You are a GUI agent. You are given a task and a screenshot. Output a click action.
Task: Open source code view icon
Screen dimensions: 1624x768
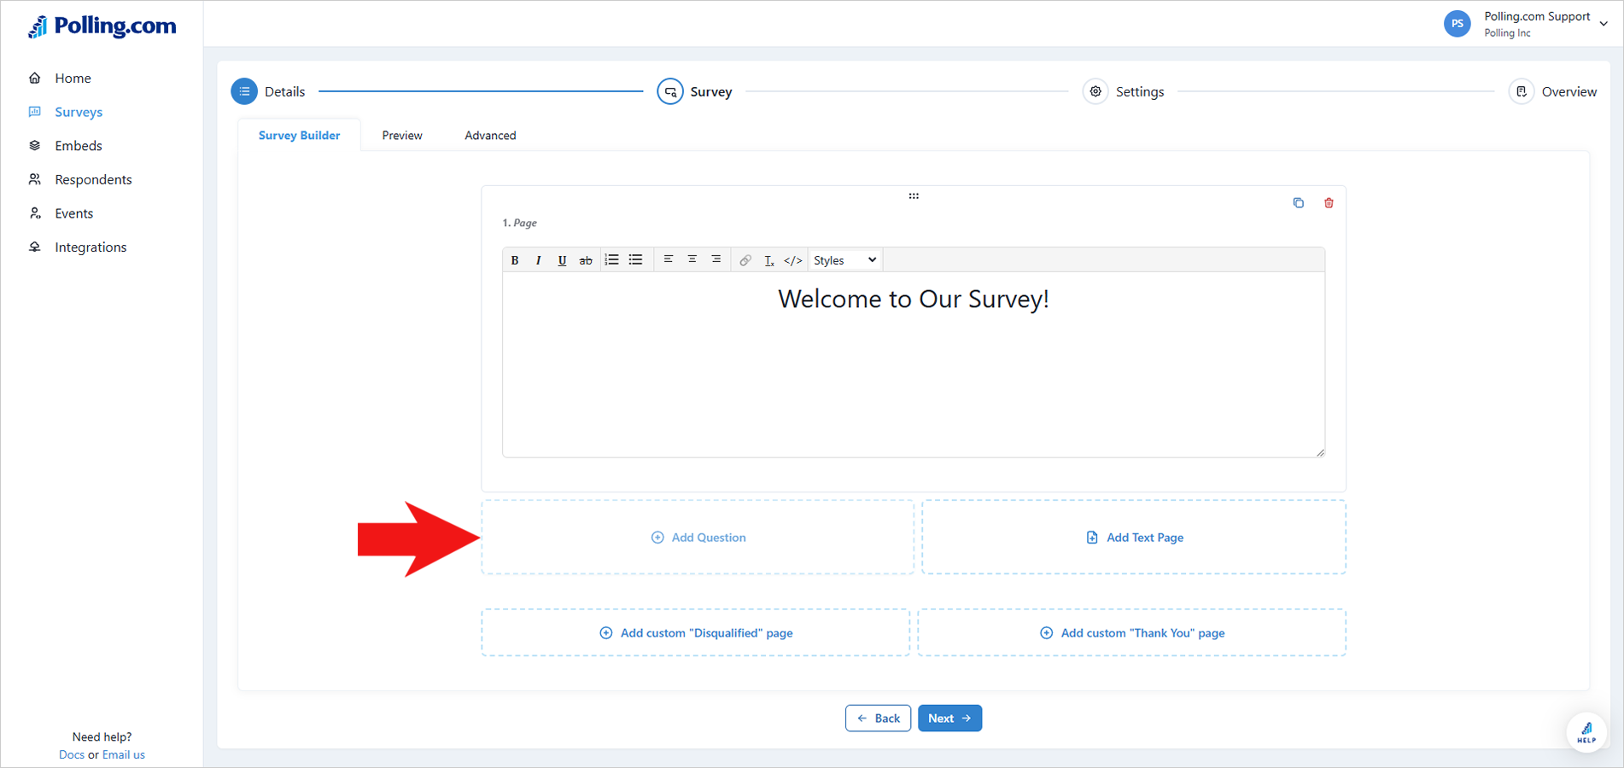click(x=793, y=260)
